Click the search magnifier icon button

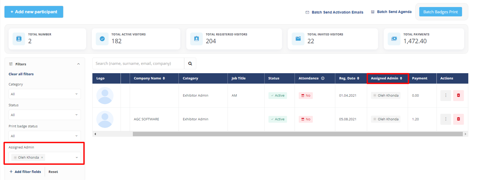point(190,64)
